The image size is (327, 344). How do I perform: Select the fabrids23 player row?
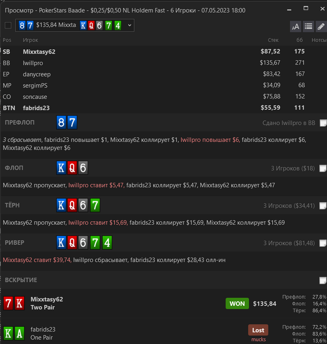pyautogui.click(x=164, y=108)
